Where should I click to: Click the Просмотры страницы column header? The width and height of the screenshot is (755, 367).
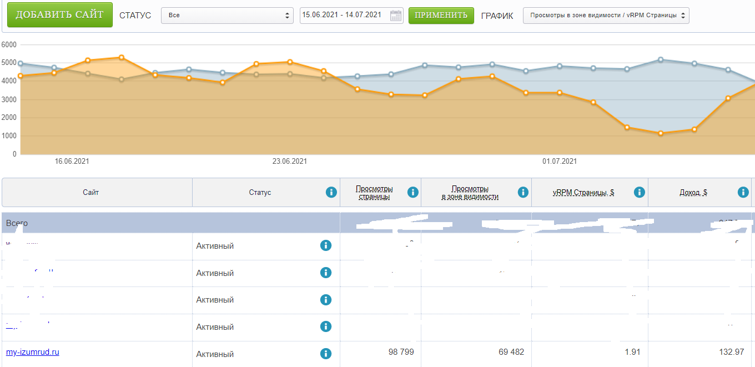click(x=373, y=193)
